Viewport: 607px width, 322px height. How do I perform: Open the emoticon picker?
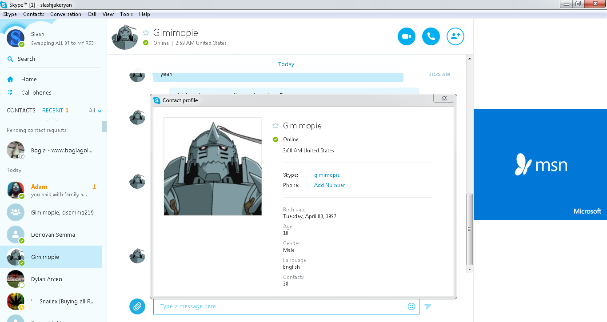click(411, 306)
